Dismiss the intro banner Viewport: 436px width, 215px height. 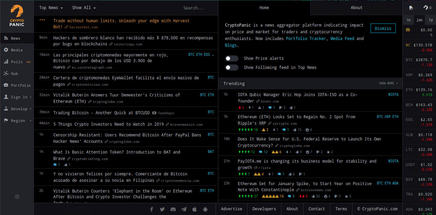click(x=383, y=29)
